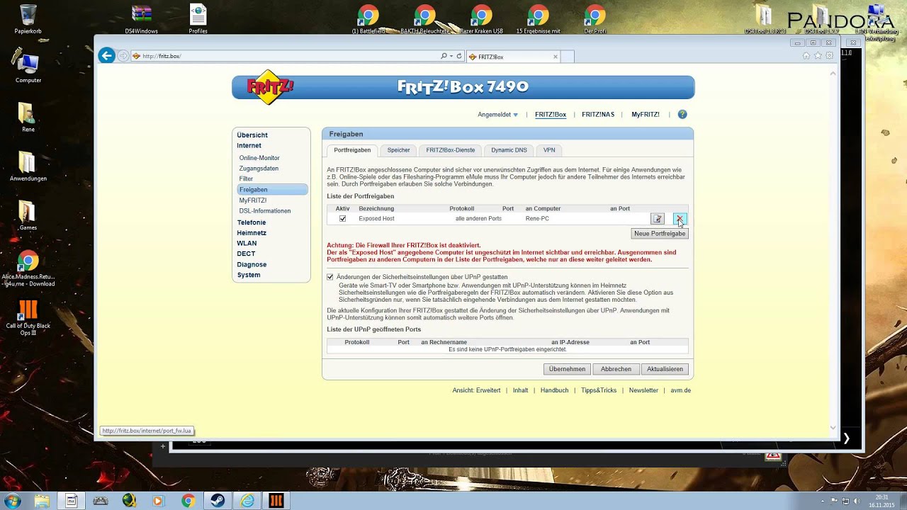The height and width of the screenshot is (510, 907).
Task: Open the Dynamic DNS tab
Action: tap(509, 150)
